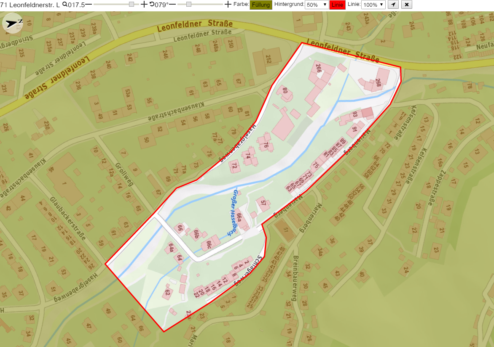The height and width of the screenshot is (347, 494).
Task: Click the Großer Haselbach stream label
Action: [233, 212]
